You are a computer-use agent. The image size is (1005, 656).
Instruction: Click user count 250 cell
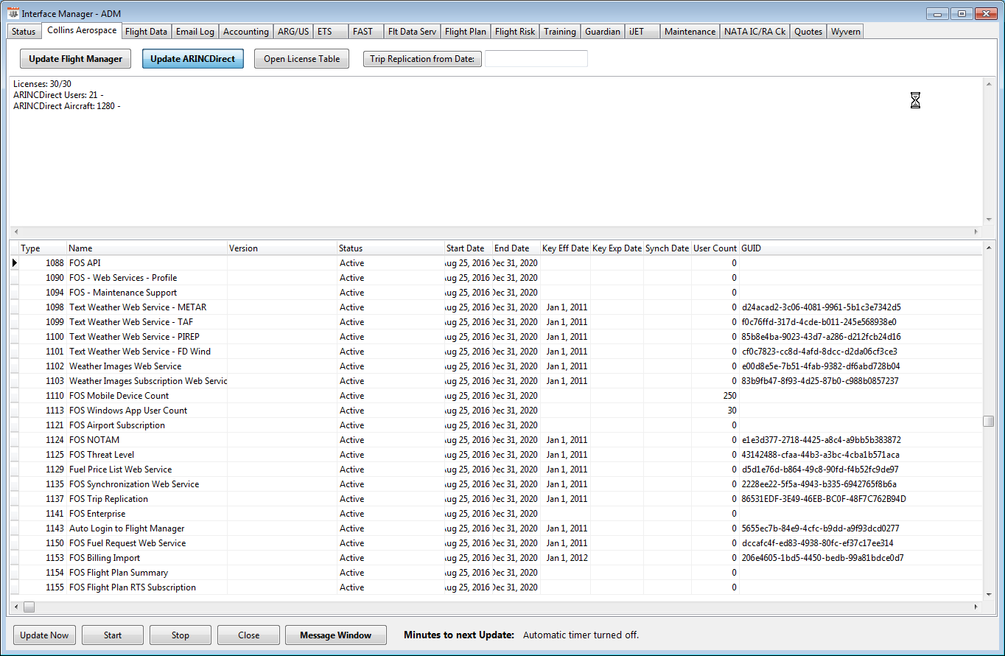(715, 396)
